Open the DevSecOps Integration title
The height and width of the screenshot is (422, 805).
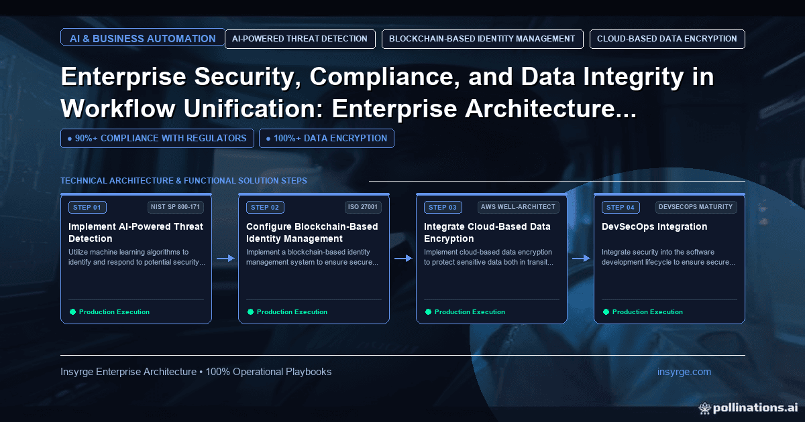point(654,226)
